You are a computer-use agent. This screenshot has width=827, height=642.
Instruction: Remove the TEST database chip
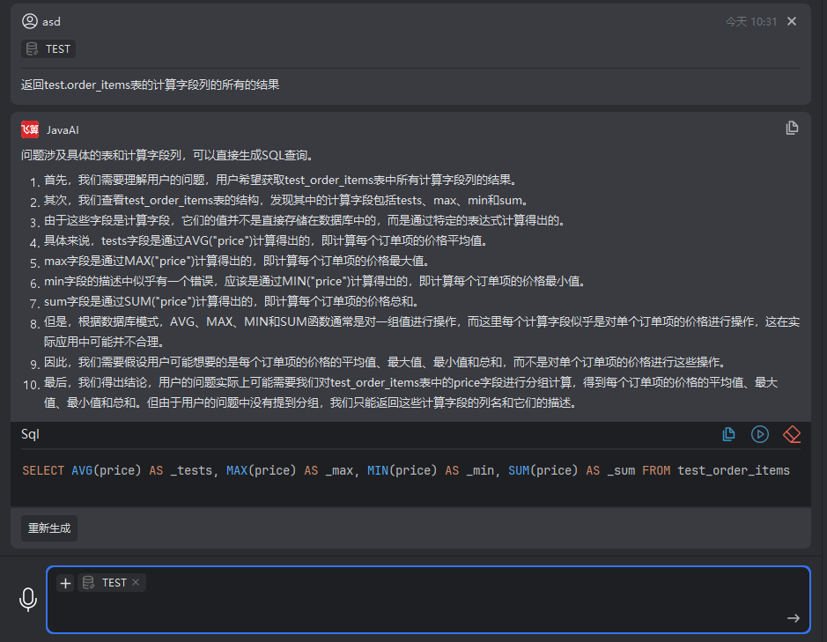136,582
